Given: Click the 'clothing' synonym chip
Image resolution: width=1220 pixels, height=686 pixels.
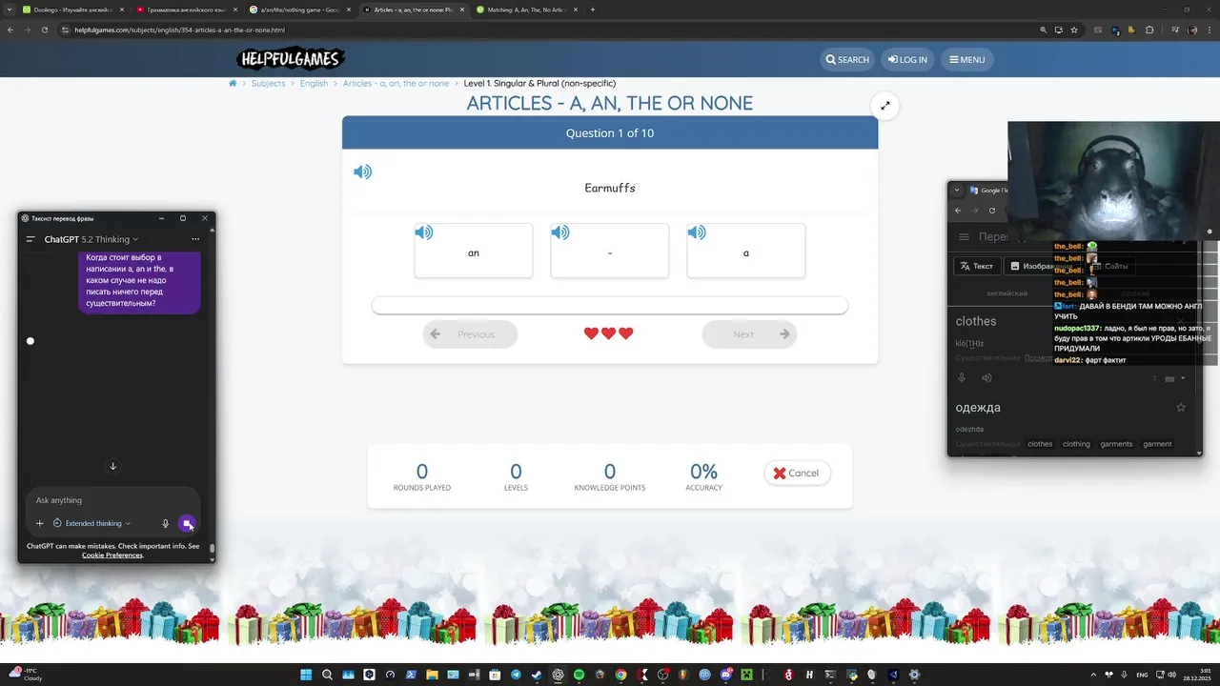Looking at the screenshot, I should coord(1076,444).
